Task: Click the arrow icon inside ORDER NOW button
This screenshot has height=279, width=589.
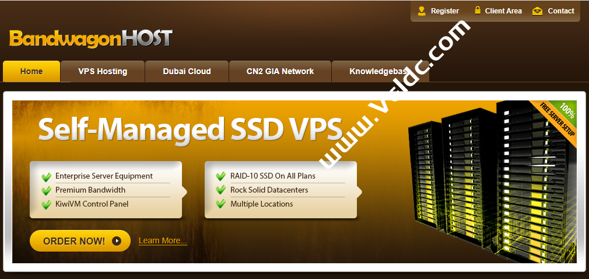Action: pos(117,240)
